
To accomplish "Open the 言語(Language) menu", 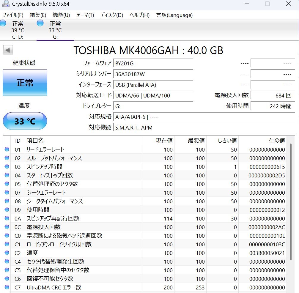I will coord(174,15).
